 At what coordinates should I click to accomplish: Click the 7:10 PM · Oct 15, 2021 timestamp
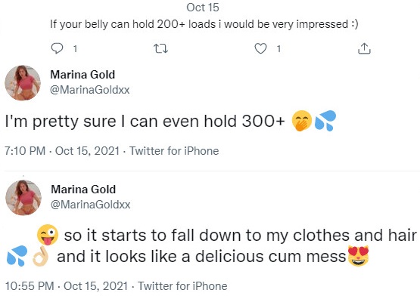[62, 151]
